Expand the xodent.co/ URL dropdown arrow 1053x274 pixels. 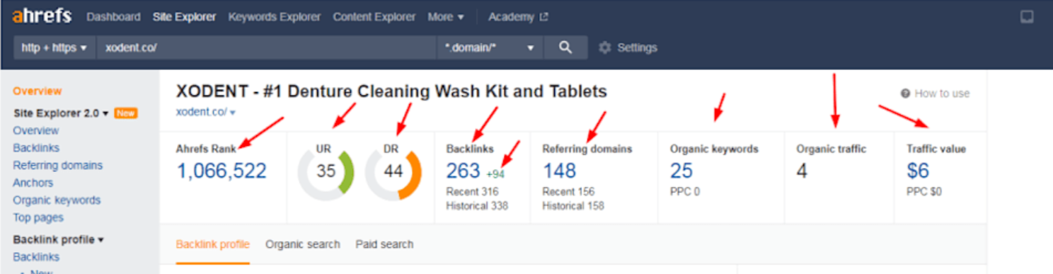pyautogui.click(x=233, y=113)
